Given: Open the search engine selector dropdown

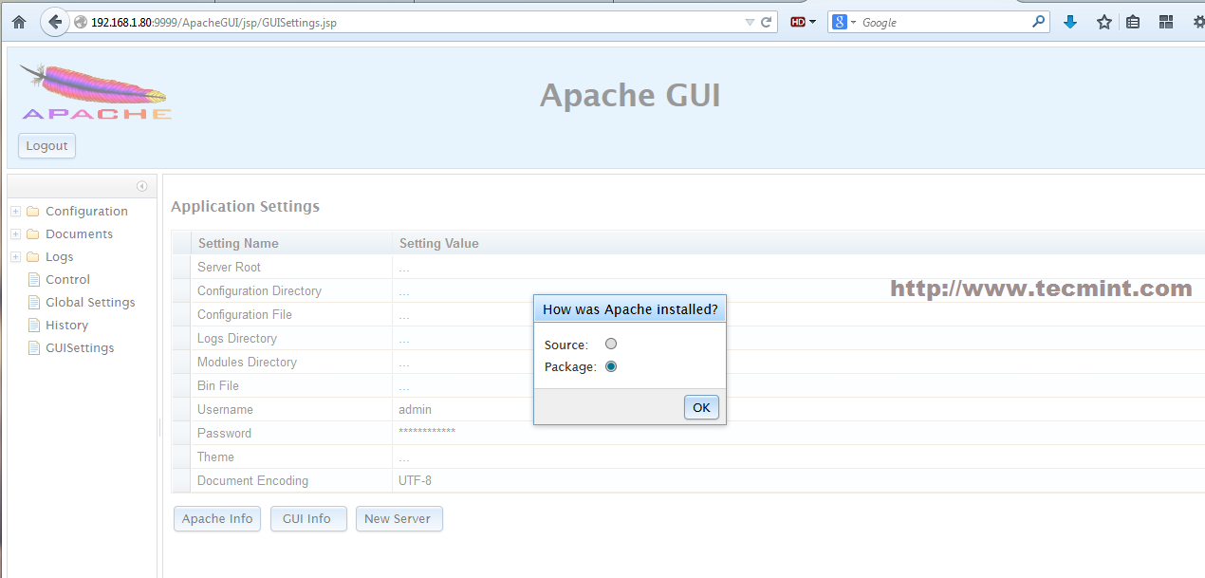Looking at the screenshot, I should [x=853, y=22].
